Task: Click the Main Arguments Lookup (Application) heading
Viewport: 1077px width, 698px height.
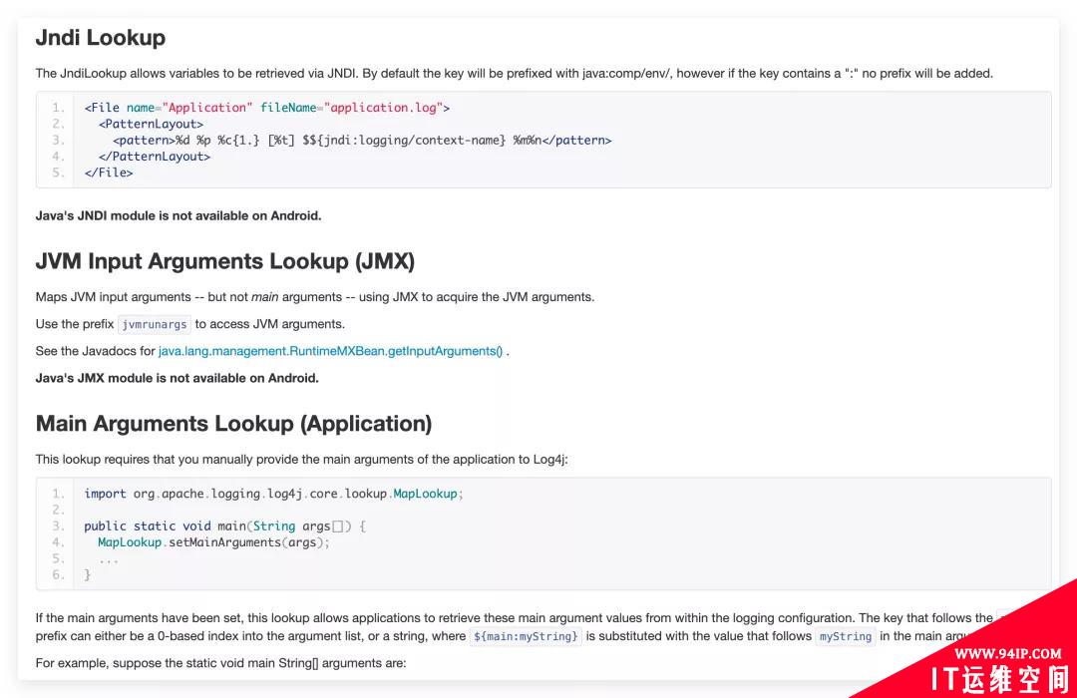Action: (233, 423)
